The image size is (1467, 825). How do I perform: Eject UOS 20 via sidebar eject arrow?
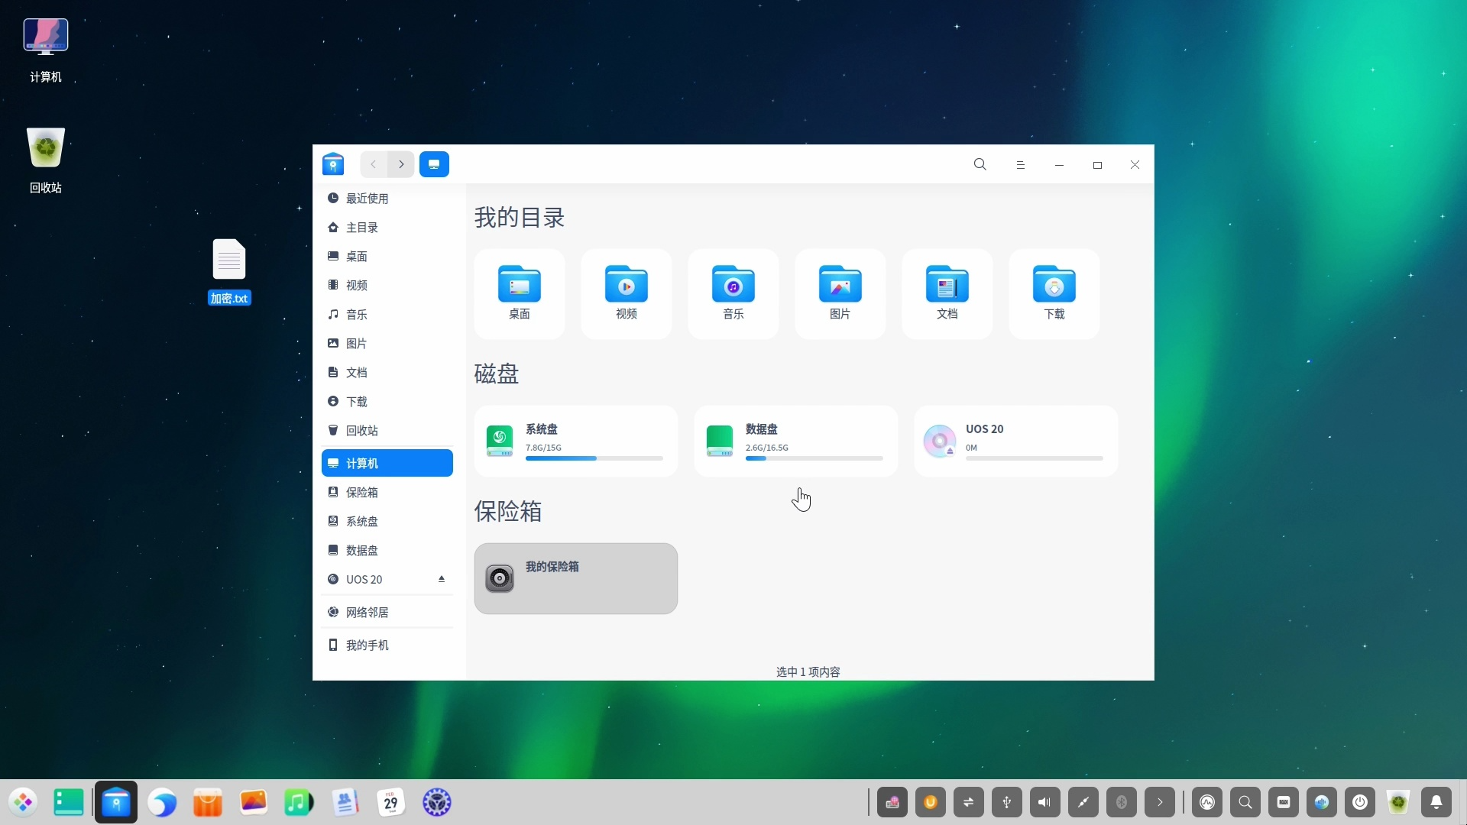(x=442, y=579)
